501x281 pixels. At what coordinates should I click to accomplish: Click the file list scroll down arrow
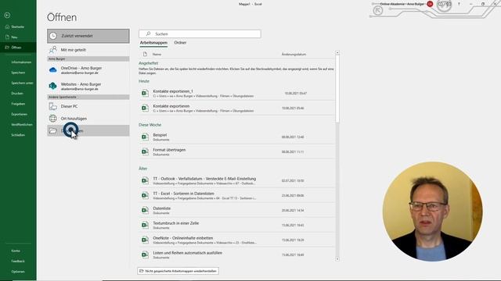(337, 259)
